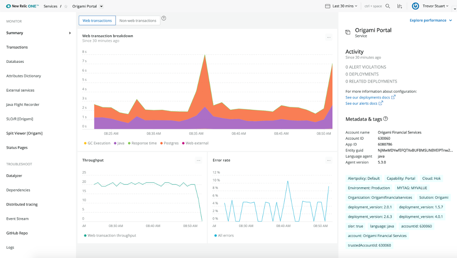Open Java Flight Recorder page
Screen dimensions: 457x258
(x=23, y=104)
